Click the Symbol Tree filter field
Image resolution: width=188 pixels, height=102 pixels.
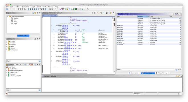(24, 61)
